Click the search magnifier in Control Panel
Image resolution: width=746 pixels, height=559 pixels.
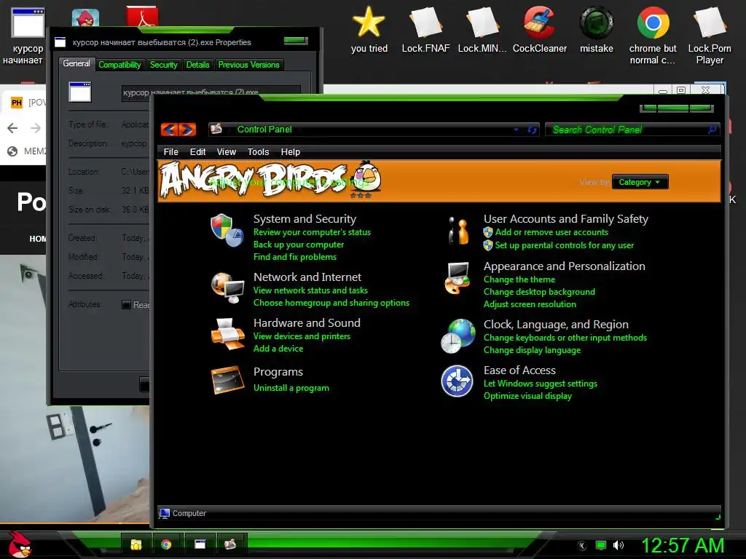(712, 130)
